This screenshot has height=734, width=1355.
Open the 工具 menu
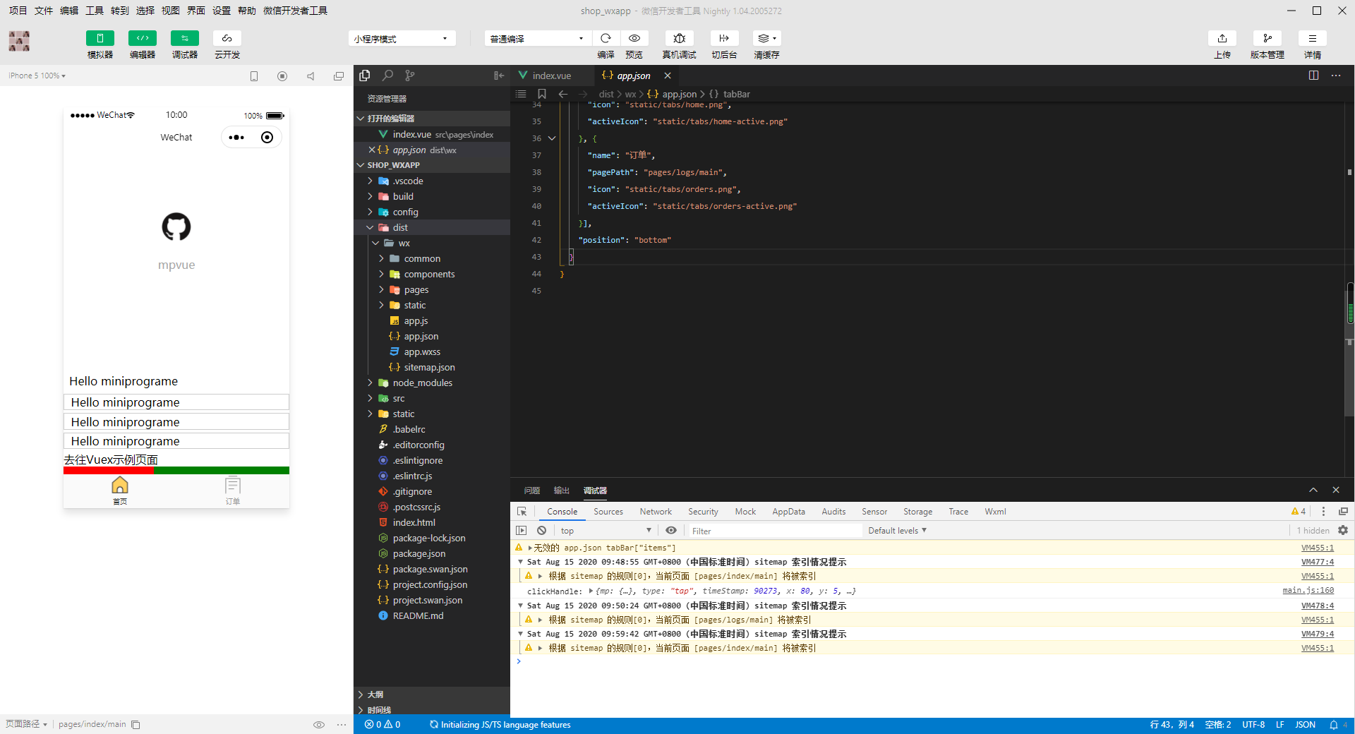click(95, 11)
